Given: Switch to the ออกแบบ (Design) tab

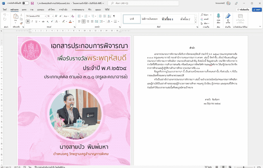Looking at the screenshot, I should tap(41, 10).
